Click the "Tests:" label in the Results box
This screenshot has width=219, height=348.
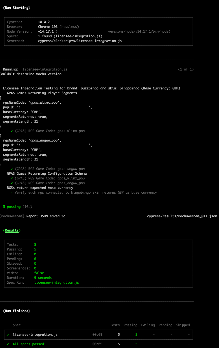click(x=13, y=244)
